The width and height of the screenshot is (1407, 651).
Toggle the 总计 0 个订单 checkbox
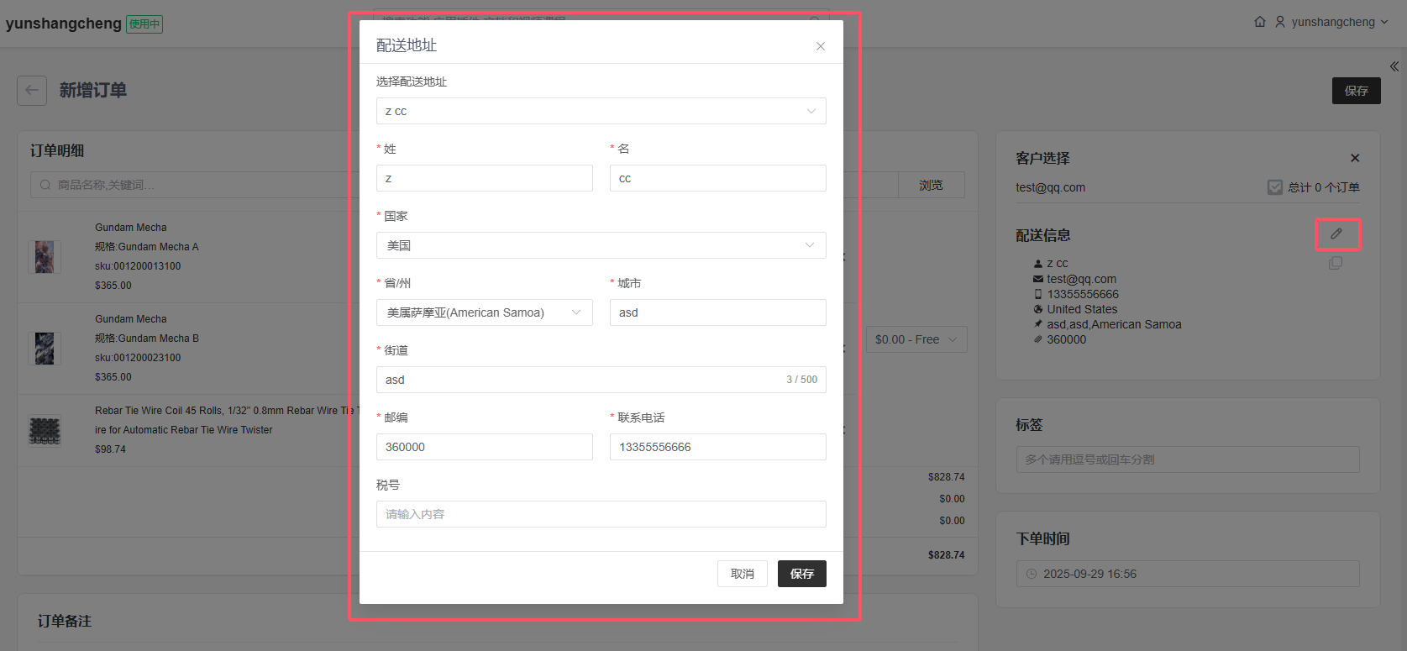click(x=1275, y=187)
